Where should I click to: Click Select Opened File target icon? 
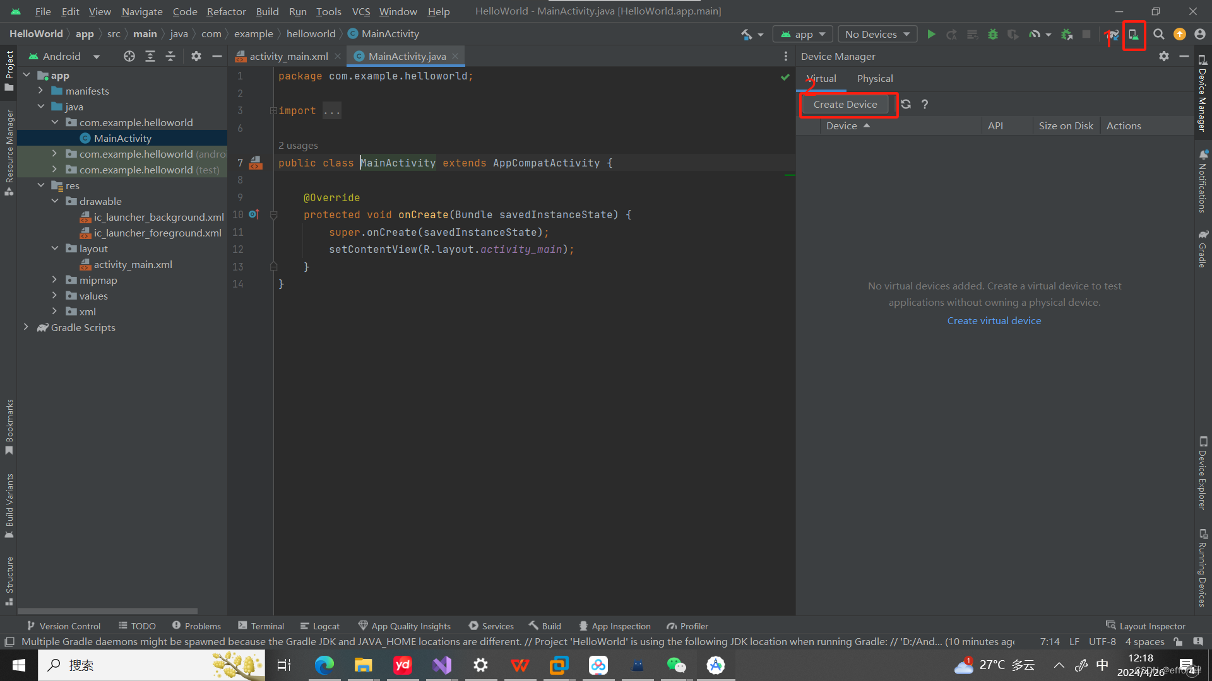(x=129, y=57)
